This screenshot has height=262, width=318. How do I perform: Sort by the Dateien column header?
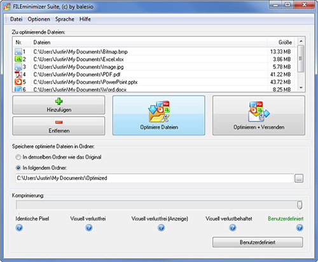tap(149, 43)
